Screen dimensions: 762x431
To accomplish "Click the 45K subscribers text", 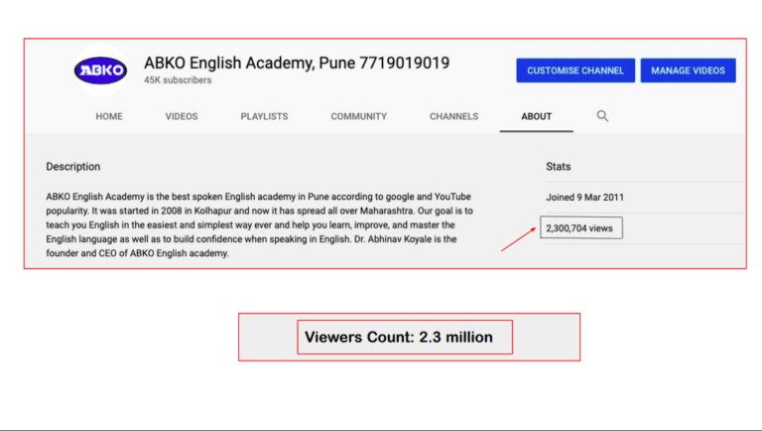I will click(x=178, y=80).
